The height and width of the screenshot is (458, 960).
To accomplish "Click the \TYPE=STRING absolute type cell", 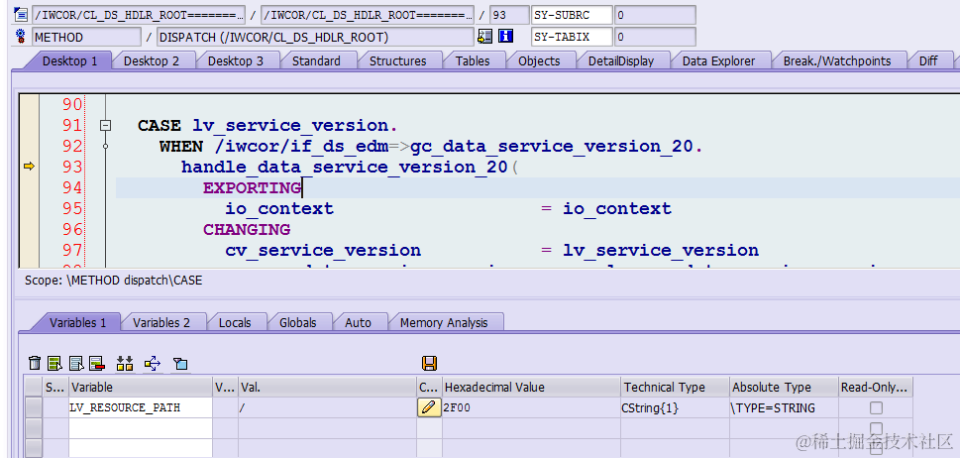I will tap(784, 407).
